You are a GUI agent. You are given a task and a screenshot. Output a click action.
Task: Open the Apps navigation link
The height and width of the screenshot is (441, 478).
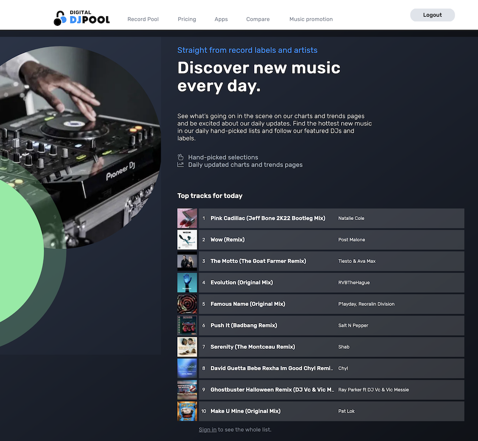point(221,19)
